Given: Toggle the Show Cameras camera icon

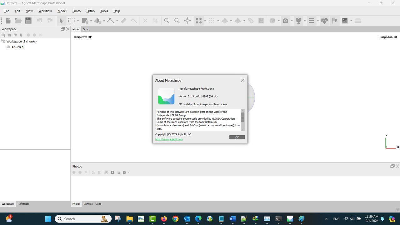Looking at the screenshot, I should pos(285,21).
